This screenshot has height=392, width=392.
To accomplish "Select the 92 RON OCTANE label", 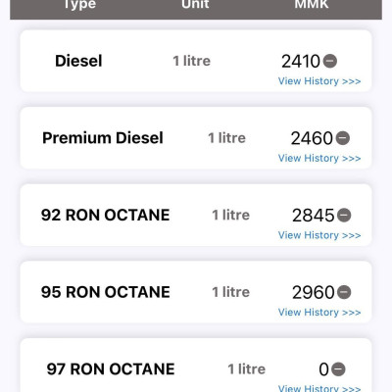I will 105,215.
